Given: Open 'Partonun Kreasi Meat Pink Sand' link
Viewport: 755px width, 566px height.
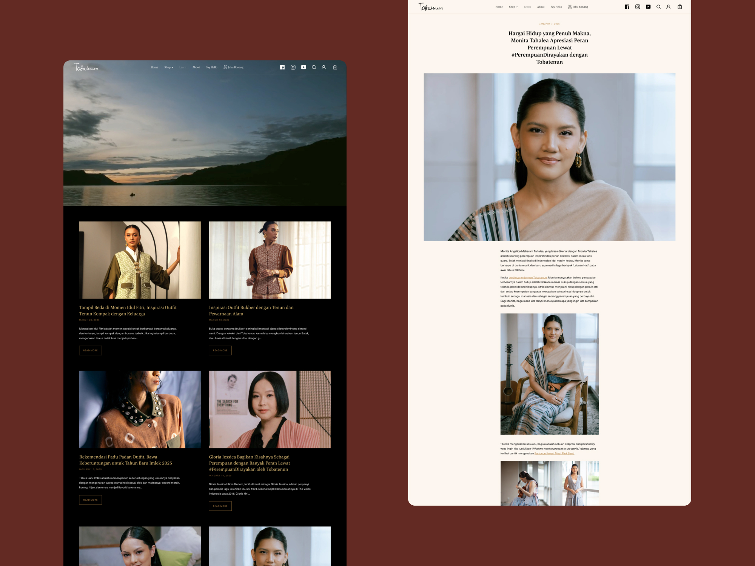Looking at the screenshot, I should 554,454.
